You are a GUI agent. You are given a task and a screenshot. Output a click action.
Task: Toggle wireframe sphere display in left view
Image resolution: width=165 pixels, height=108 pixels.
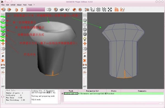click(x=3, y=25)
